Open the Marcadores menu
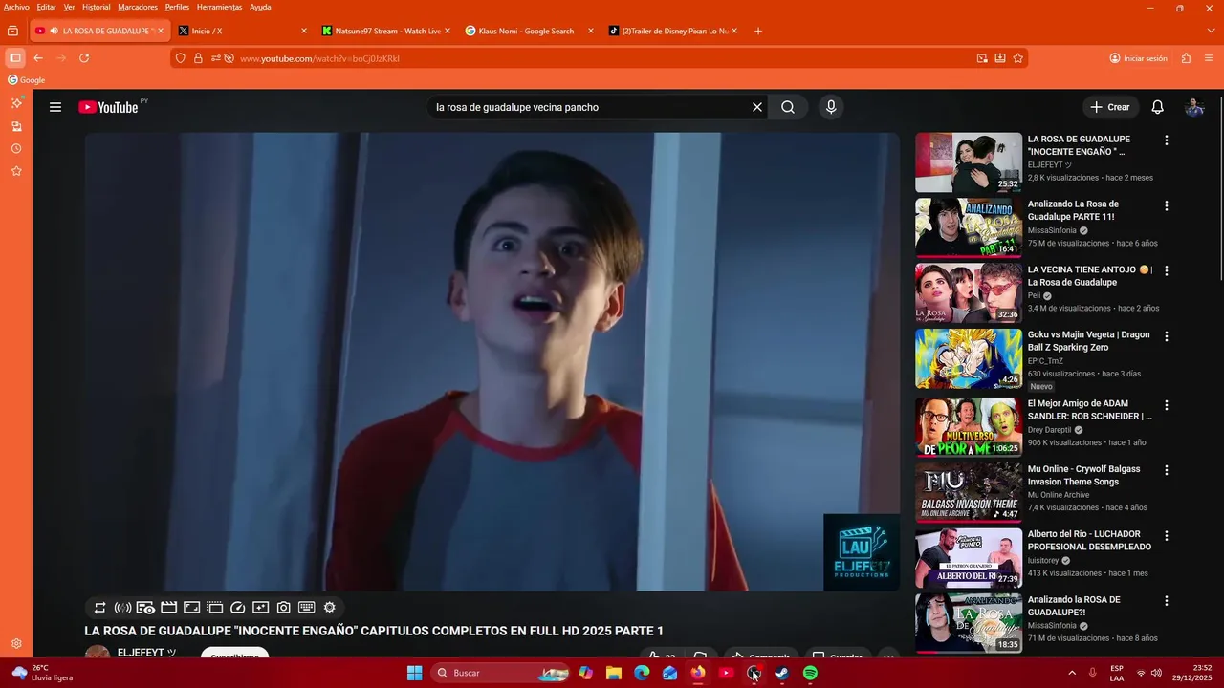Image resolution: width=1224 pixels, height=688 pixels. (138, 7)
